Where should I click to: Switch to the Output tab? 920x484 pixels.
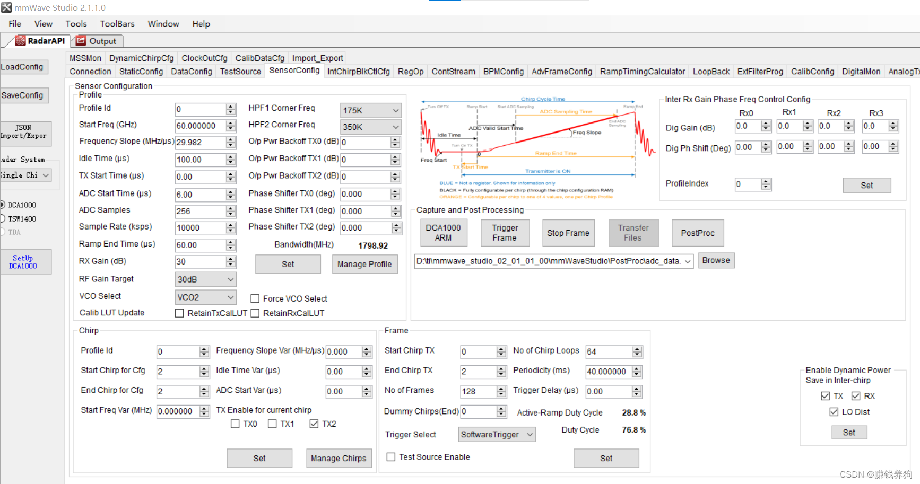tap(98, 41)
